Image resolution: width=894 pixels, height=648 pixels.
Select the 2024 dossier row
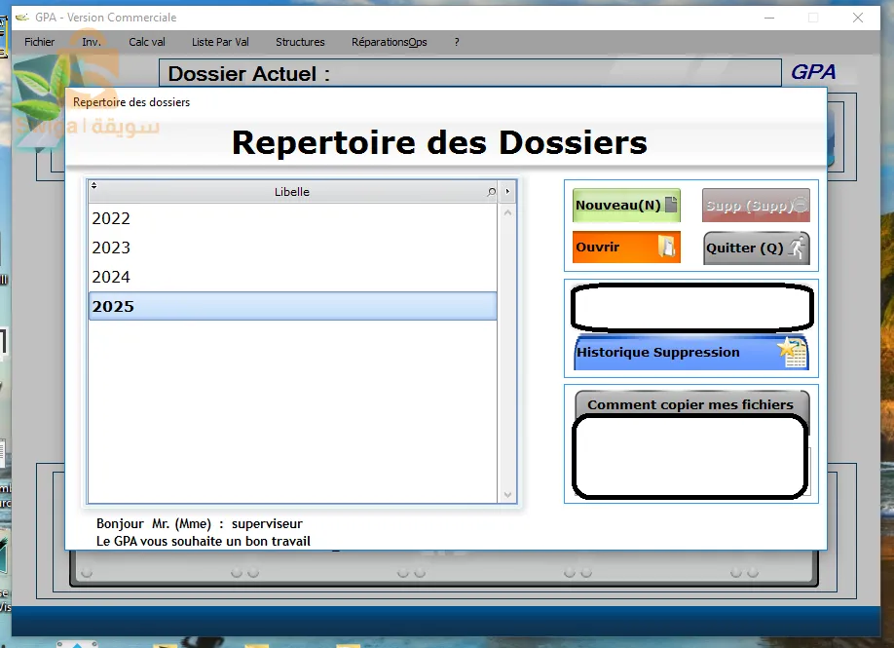click(x=292, y=277)
